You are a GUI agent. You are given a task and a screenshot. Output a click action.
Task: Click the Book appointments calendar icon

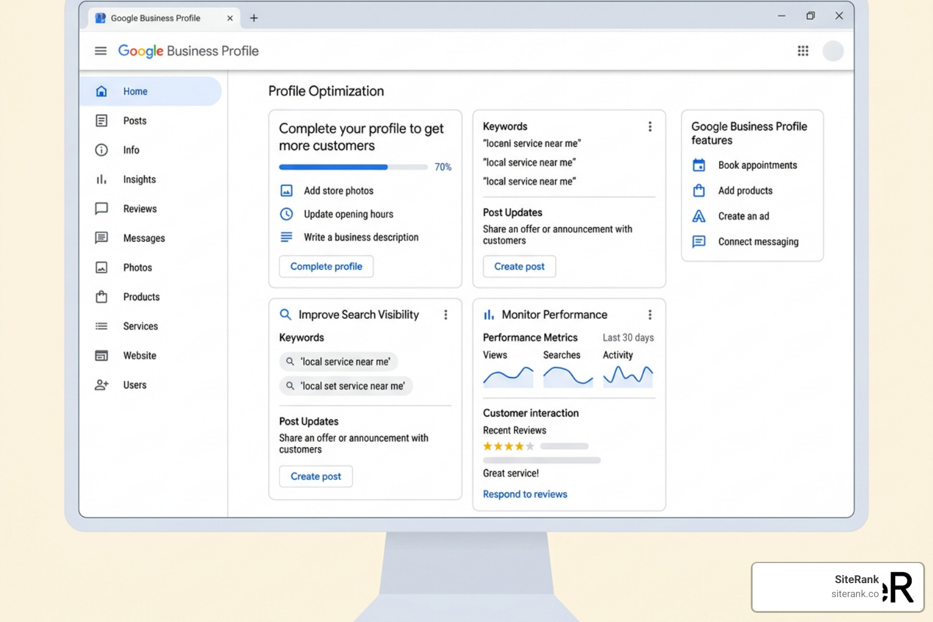(x=699, y=165)
